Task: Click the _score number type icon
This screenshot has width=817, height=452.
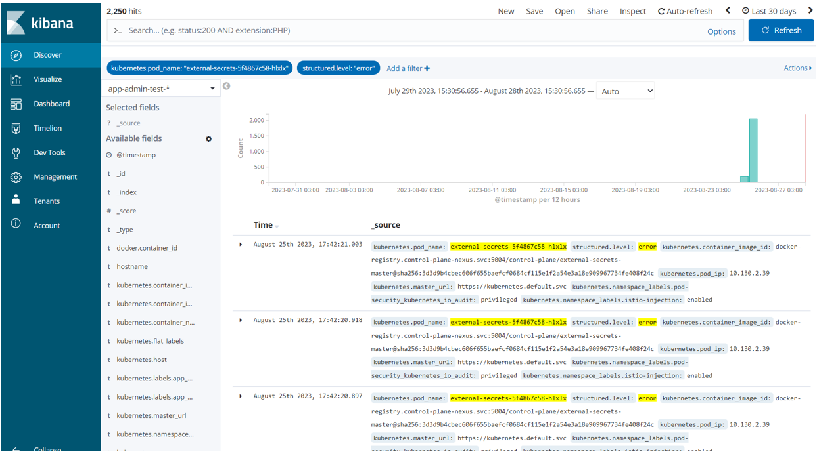Action: [109, 211]
